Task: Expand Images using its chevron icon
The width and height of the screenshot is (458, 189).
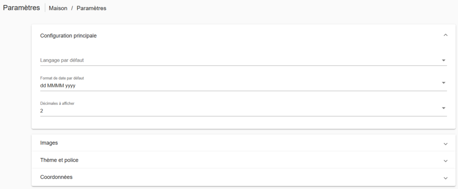Action: click(x=445, y=144)
